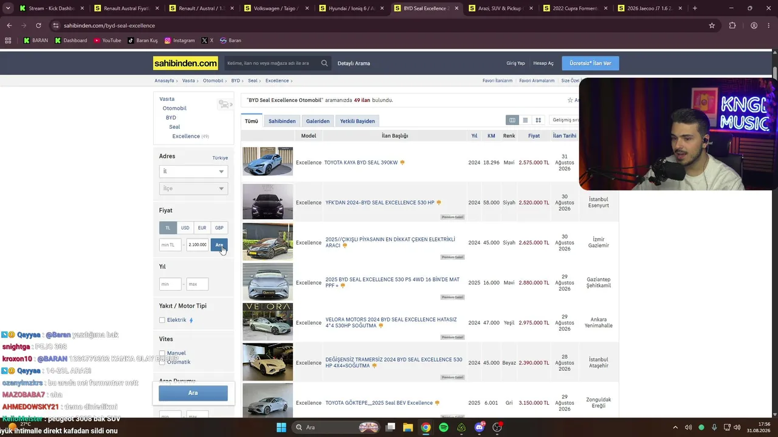Click the Hesap Aç link
This screenshot has height=437, width=778.
[x=543, y=63]
